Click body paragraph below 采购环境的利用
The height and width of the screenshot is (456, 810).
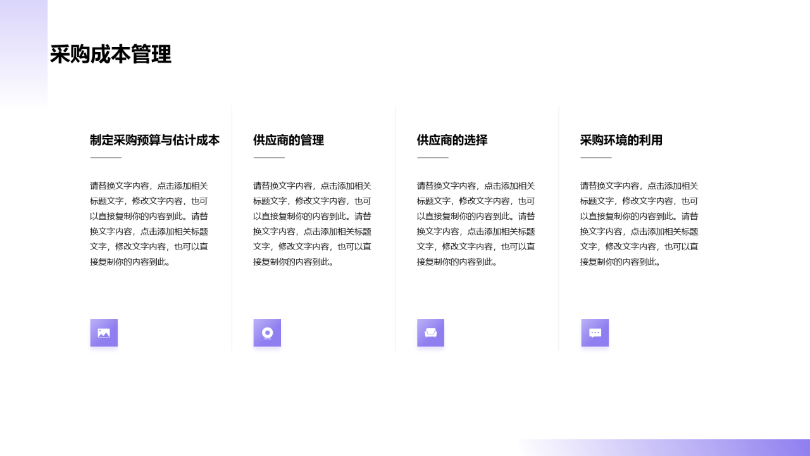[x=639, y=224]
